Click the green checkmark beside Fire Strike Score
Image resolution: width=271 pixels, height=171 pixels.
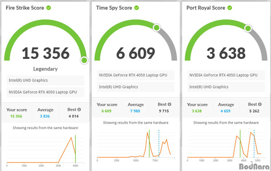coord(49,8)
